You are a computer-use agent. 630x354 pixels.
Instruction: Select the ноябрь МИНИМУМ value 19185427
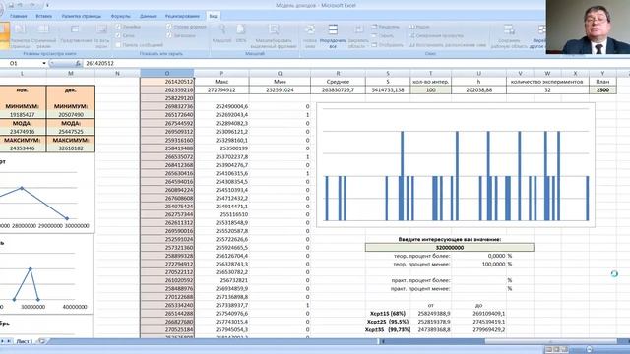(22, 114)
